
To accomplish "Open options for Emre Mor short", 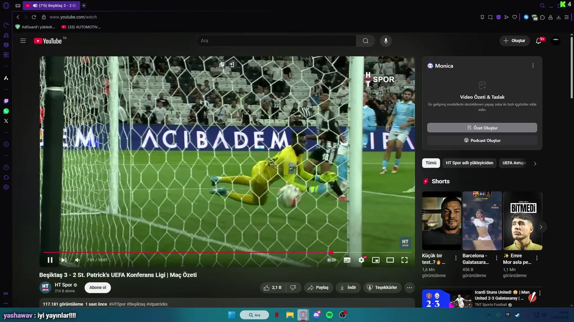I will coord(537,258).
